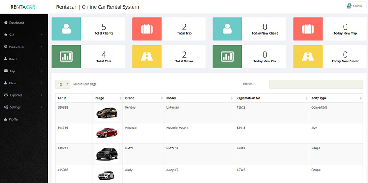Go to the Profile menu item
The width and height of the screenshot is (368, 183).
(x=13, y=119)
